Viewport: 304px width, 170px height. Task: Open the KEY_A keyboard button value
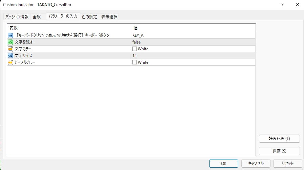pyautogui.click(x=138, y=35)
